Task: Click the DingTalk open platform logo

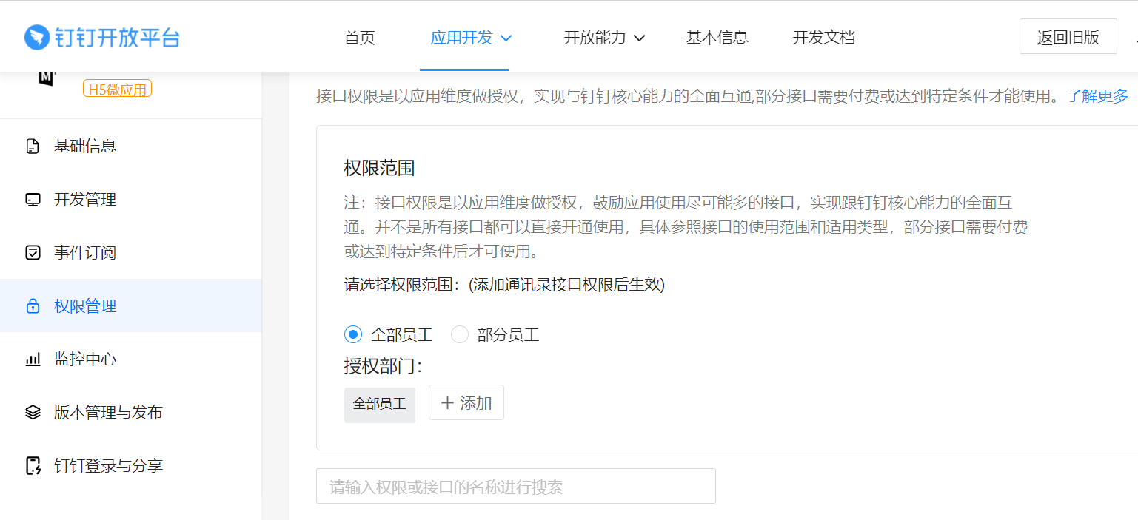Action: [102, 38]
